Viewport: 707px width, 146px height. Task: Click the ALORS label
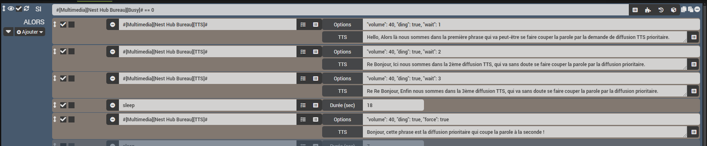tap(34, 22)
